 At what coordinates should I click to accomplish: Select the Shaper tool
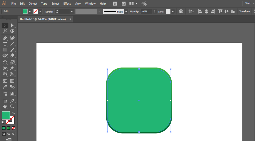tap(5, 56)
